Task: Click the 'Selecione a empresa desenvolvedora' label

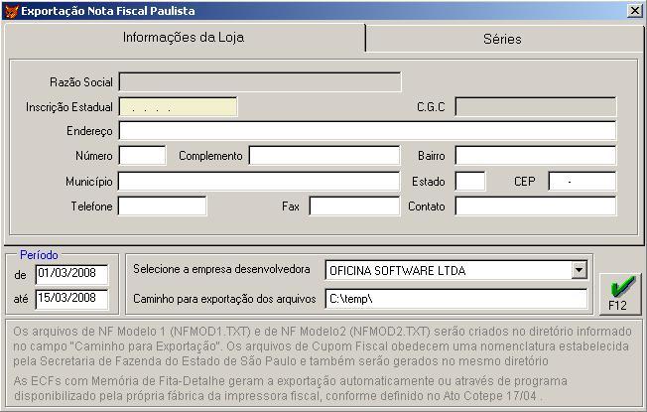Action: click(221, 269)
